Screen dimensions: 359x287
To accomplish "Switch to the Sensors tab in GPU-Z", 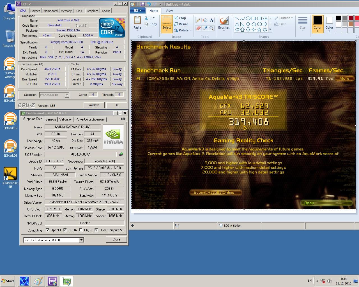I will click(x=51, y=119).
